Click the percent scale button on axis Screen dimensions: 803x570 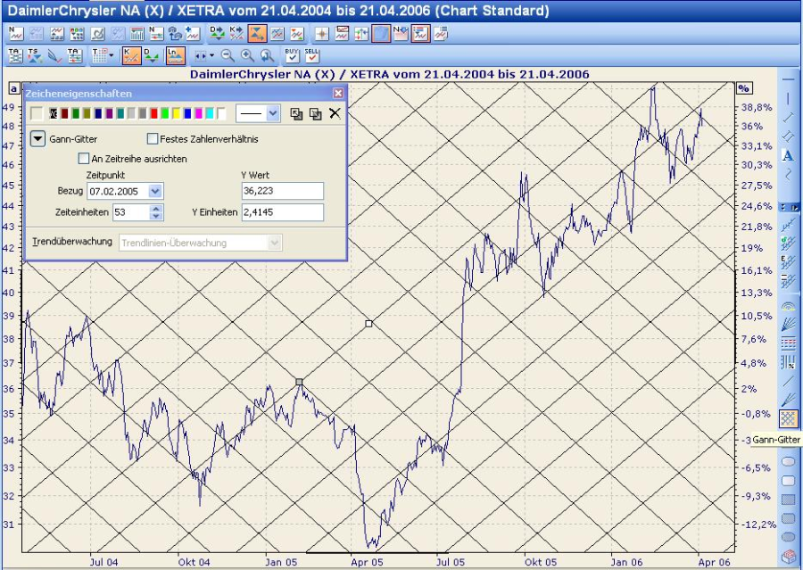click(x=744, y=87)
